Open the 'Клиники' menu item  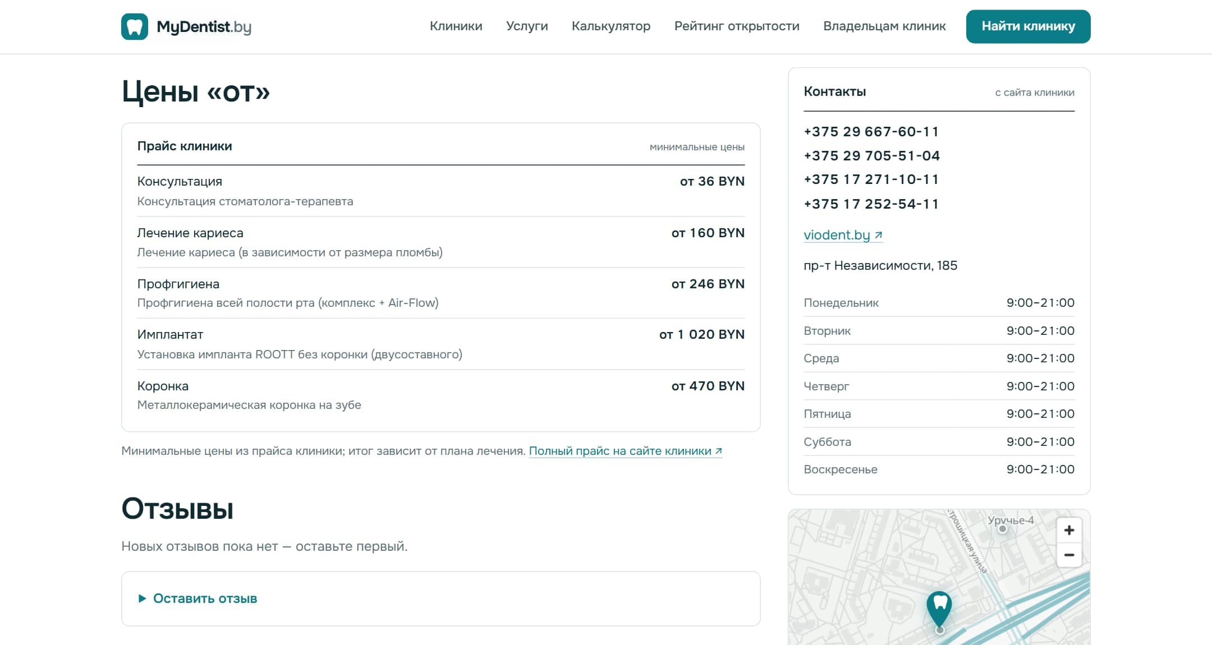click(456, 26)
